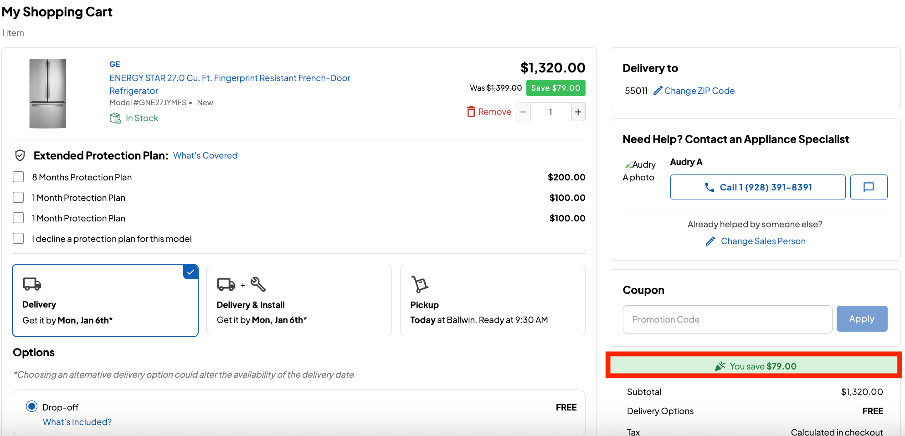
Task: Focus the Promotion Code field
Action: [x=727, y=319]
